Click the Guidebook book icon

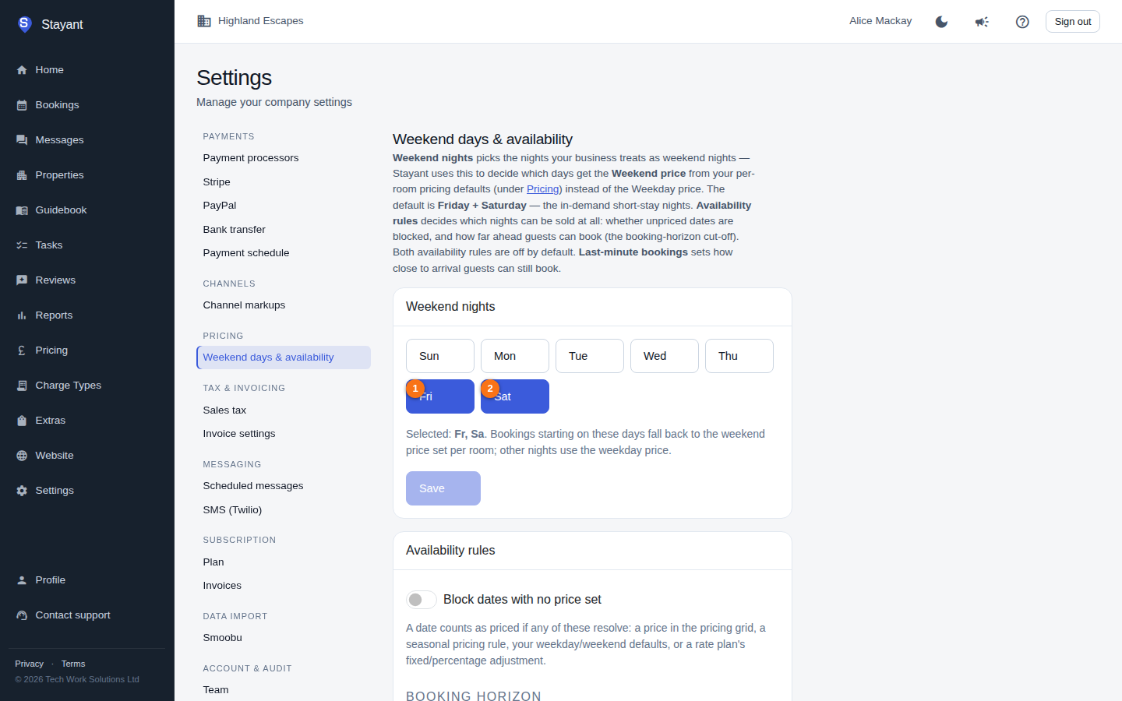click(x=22, y=210)
